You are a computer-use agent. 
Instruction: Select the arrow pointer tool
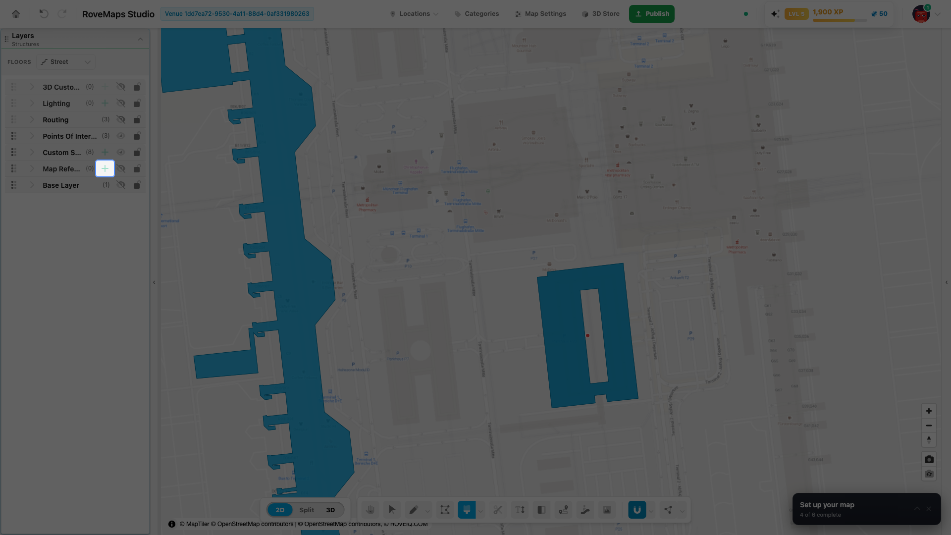392,510
